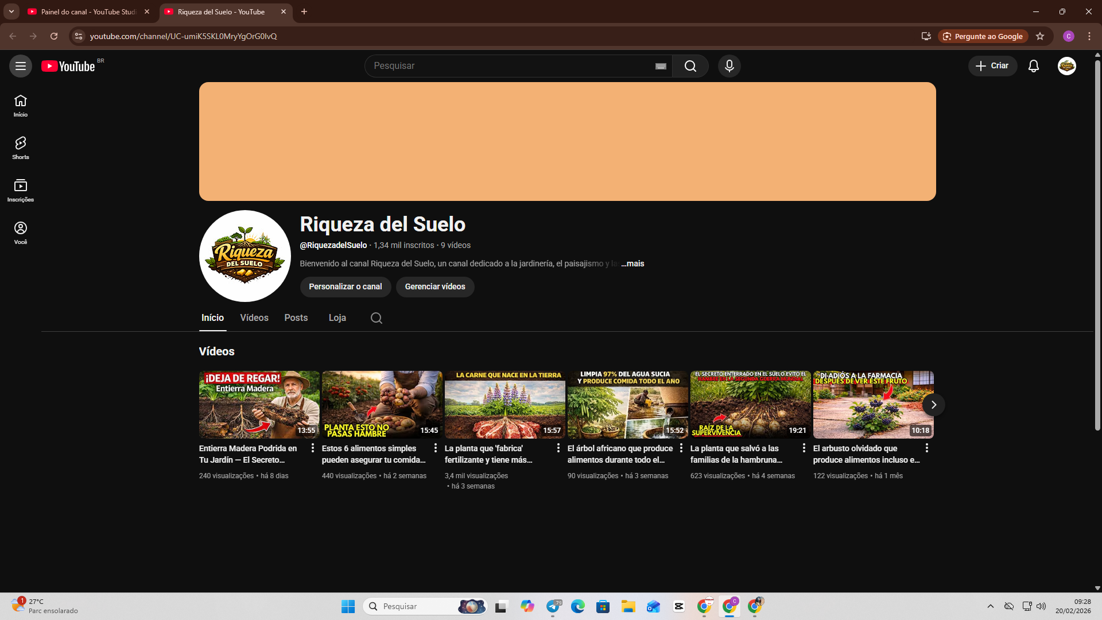Switch to the Vídeos tab
This screenshot has width=1102, height=620.
coord(254,317)
